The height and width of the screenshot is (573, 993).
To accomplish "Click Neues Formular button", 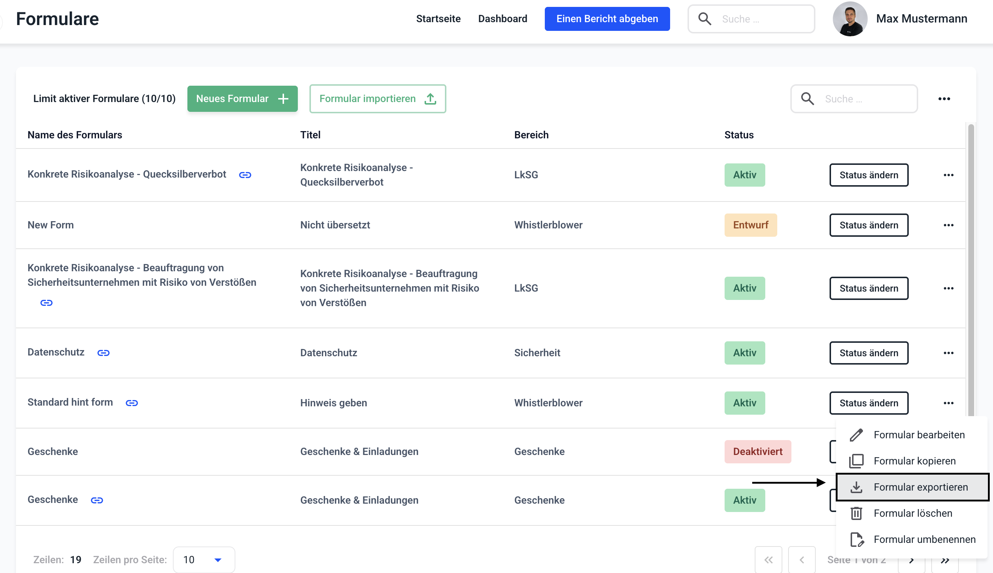I will (242, 99).
